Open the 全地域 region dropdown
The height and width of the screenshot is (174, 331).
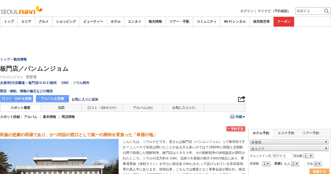pos(289,142)
